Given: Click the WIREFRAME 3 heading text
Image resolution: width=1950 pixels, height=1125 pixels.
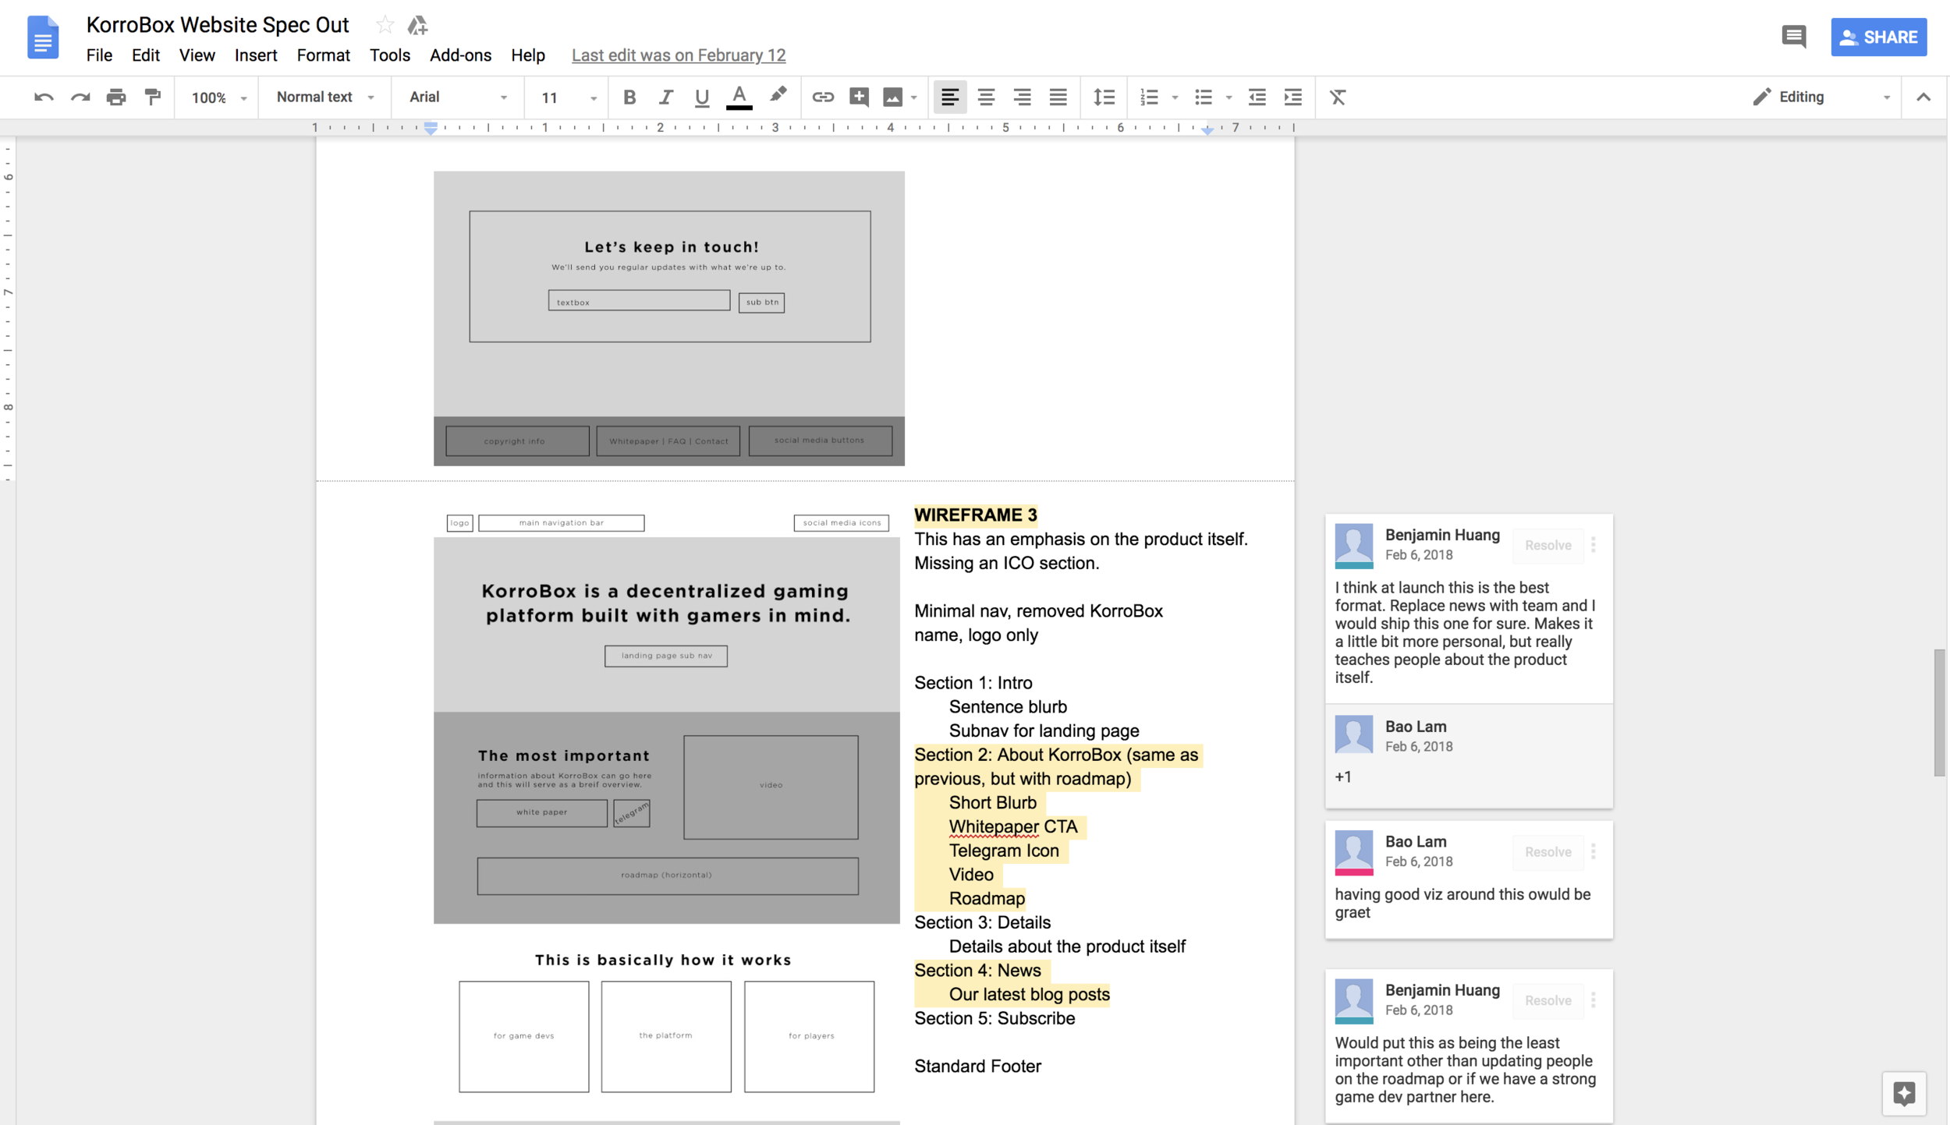Looking at the screenshot, I should point(975,515).
